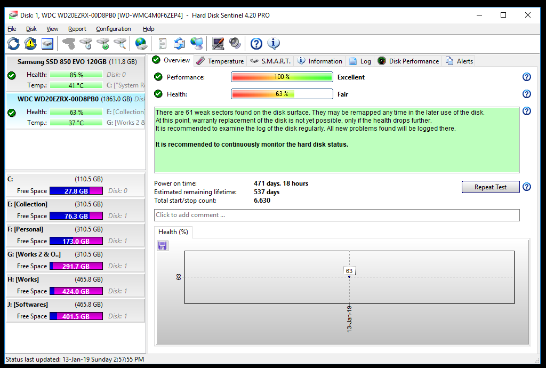546x368 pixels.
Task: Click the notepad report toolbar icon
Action: [x=162, y=44]
